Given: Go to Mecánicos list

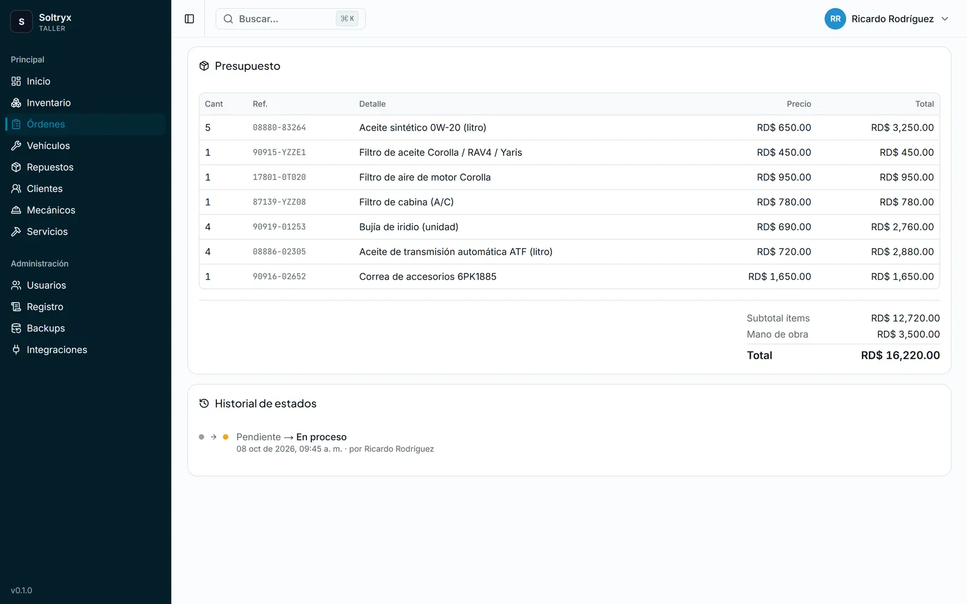Looking at the screenshot, I should [x=85, y=210].
